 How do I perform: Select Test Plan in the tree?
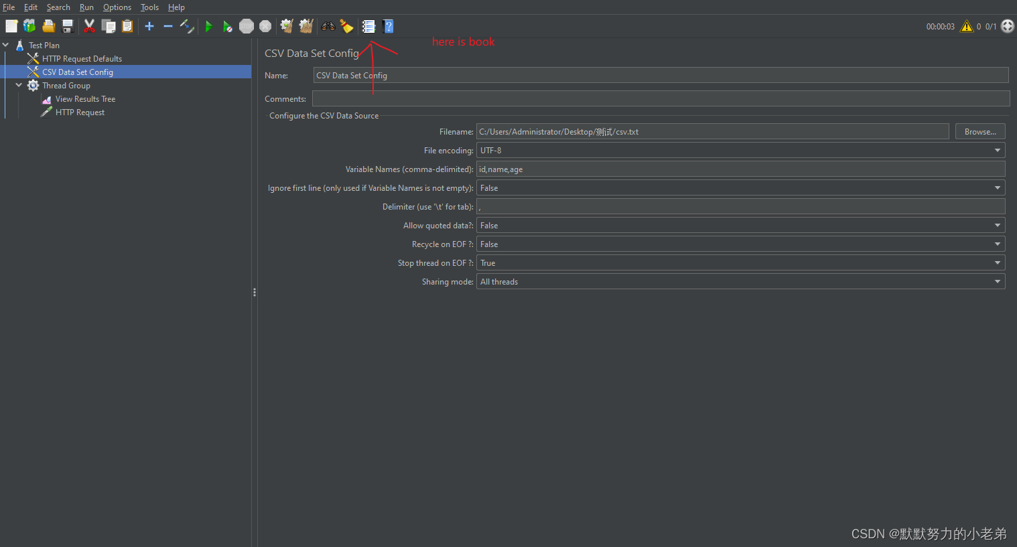click(44, 46)
